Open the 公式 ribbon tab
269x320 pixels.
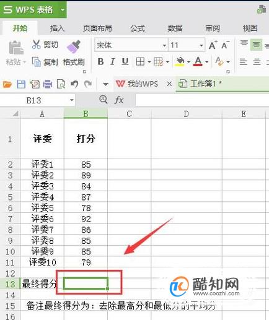pos(138,28)
